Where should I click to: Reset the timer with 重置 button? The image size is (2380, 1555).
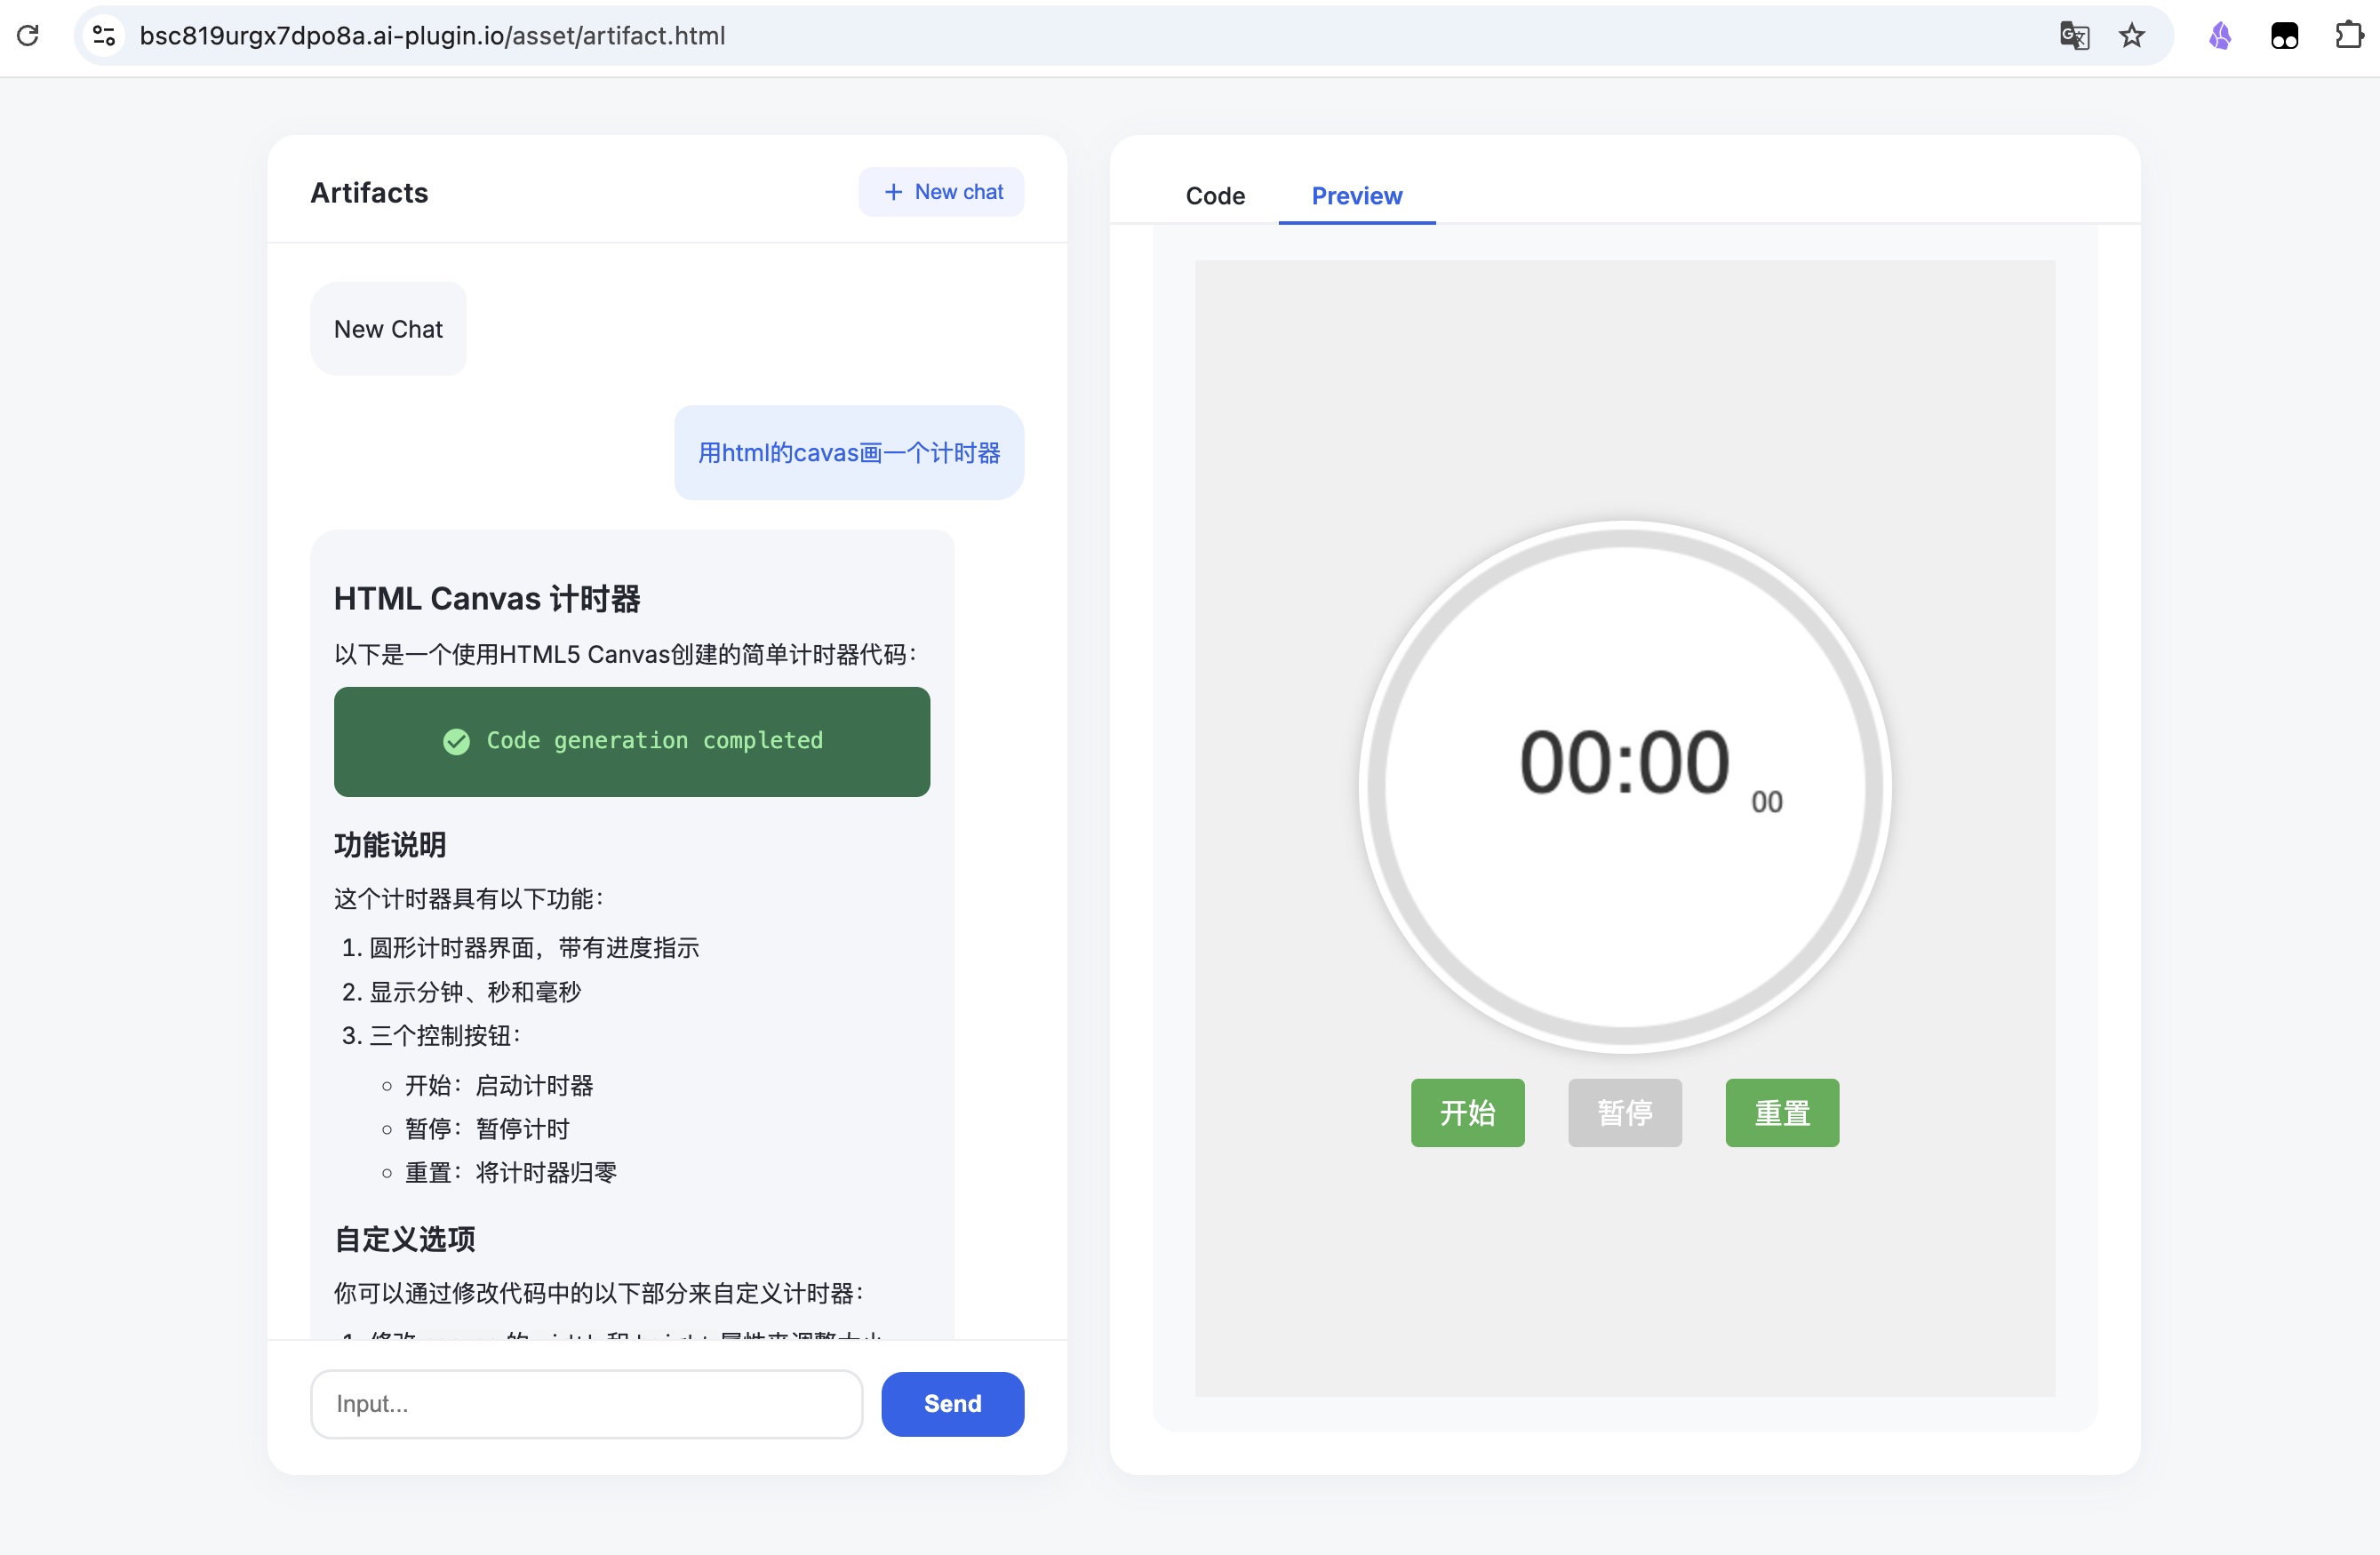(x=1781, y=1112)
